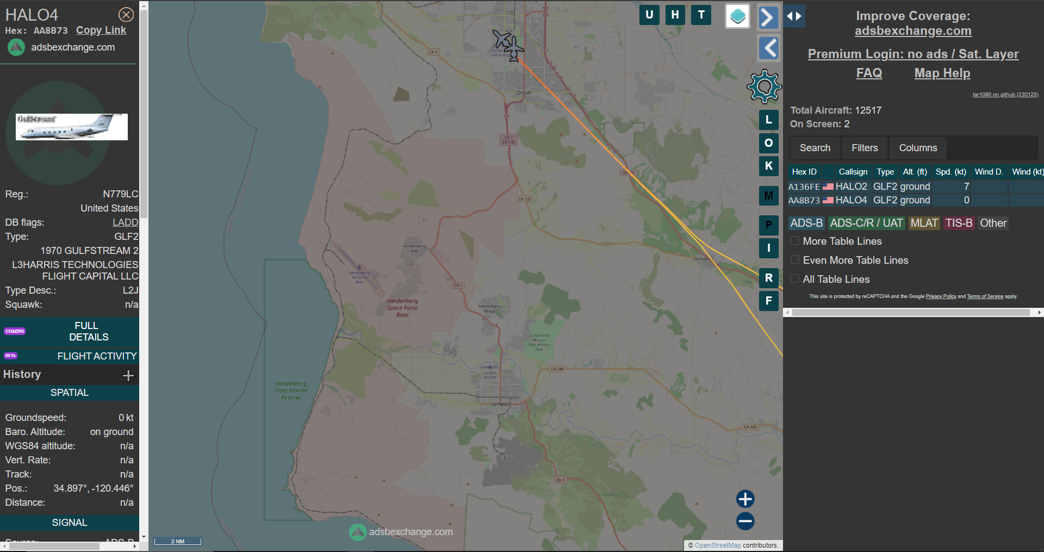
Task: Click the SPATIAL section header
Action: [x=70, y=393]
